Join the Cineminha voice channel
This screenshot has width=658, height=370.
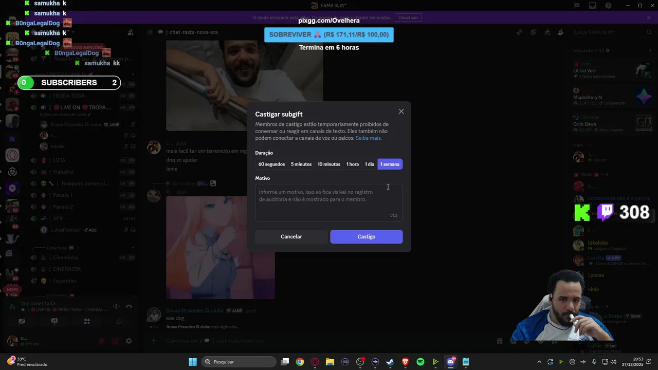click(x=83, y=257)
